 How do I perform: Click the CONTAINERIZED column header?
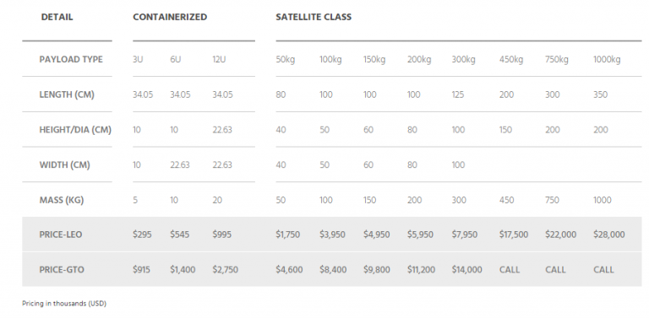coord(170,17)
